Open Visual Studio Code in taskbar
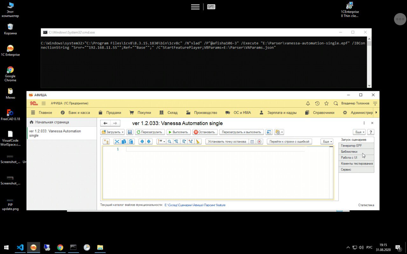407x254 pixels. tap(20, 247)
